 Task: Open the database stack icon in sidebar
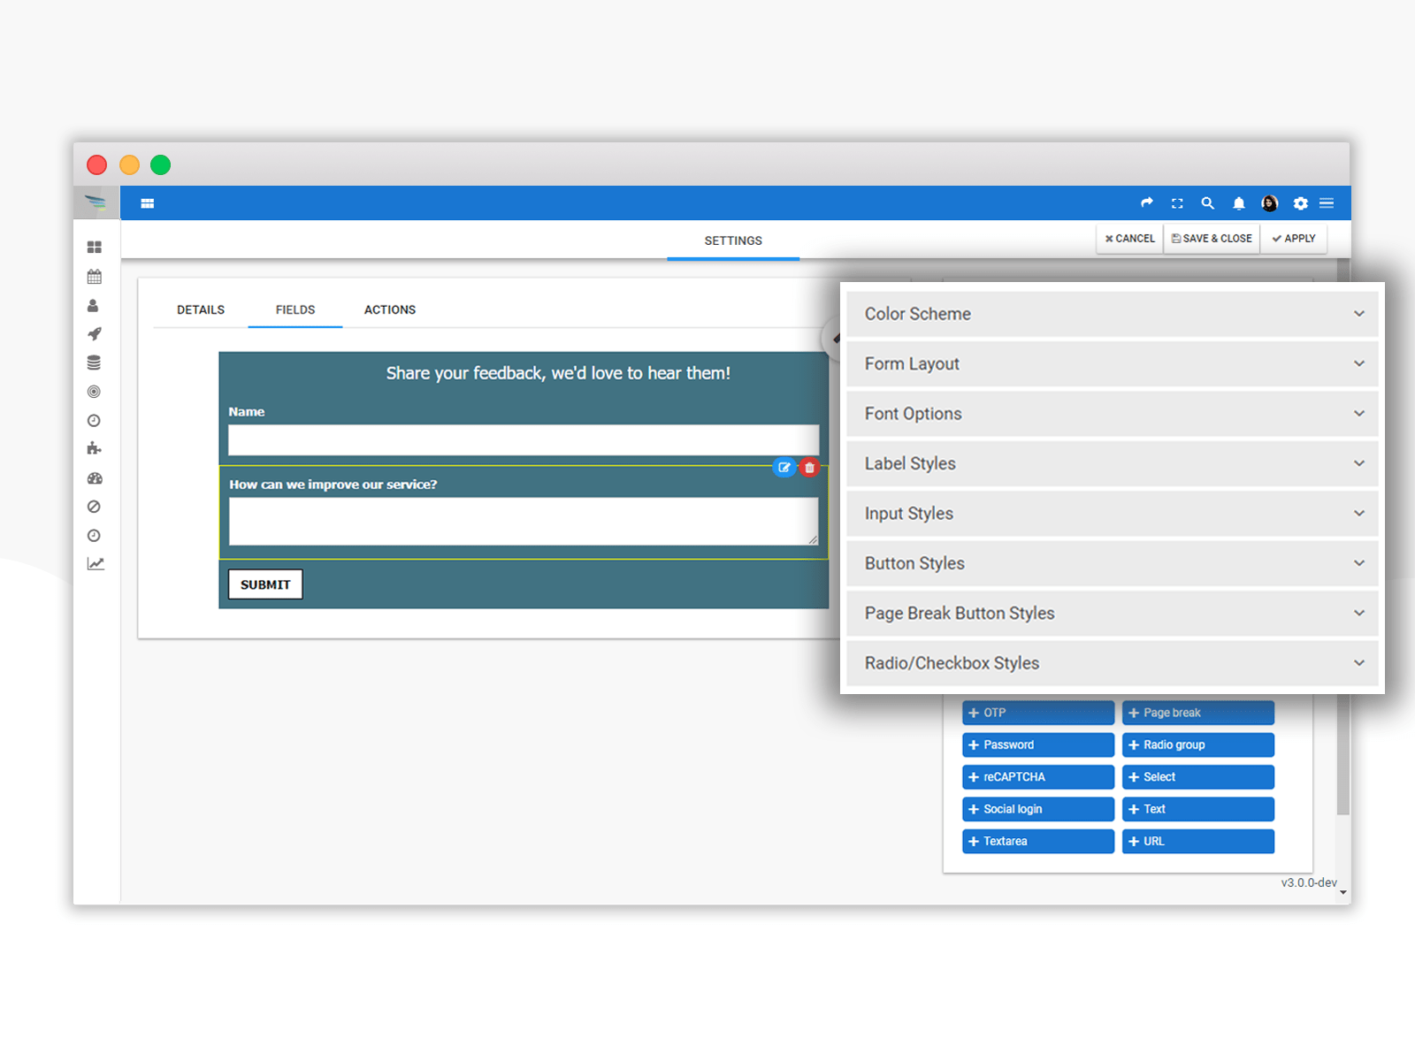pos(94,363)
